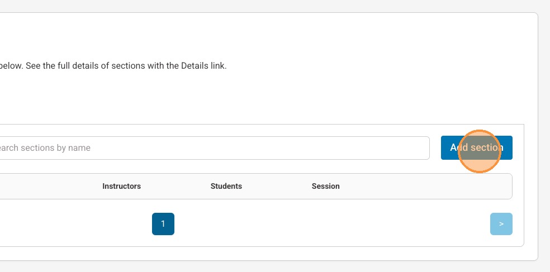Screen dimensions: 550x272
Task: Click the Instructors header label
Action: pyautogui.click(x=121, y=186)
